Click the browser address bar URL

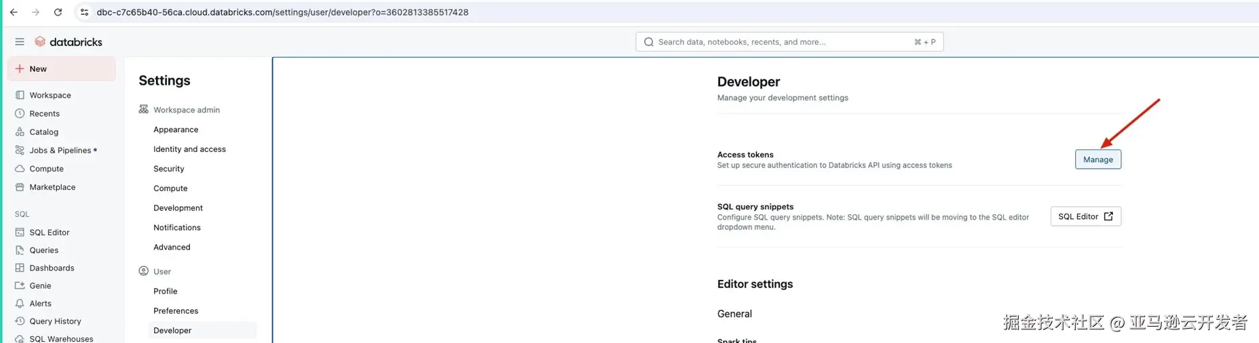tap(282, 12)
